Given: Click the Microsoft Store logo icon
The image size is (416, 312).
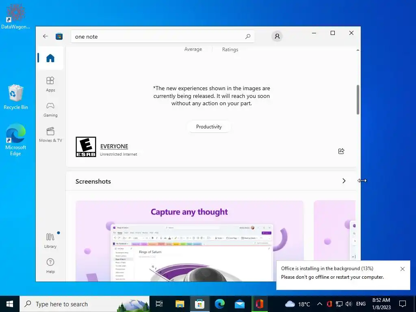Looking at the screenshot, I should (x=59, y=36).
